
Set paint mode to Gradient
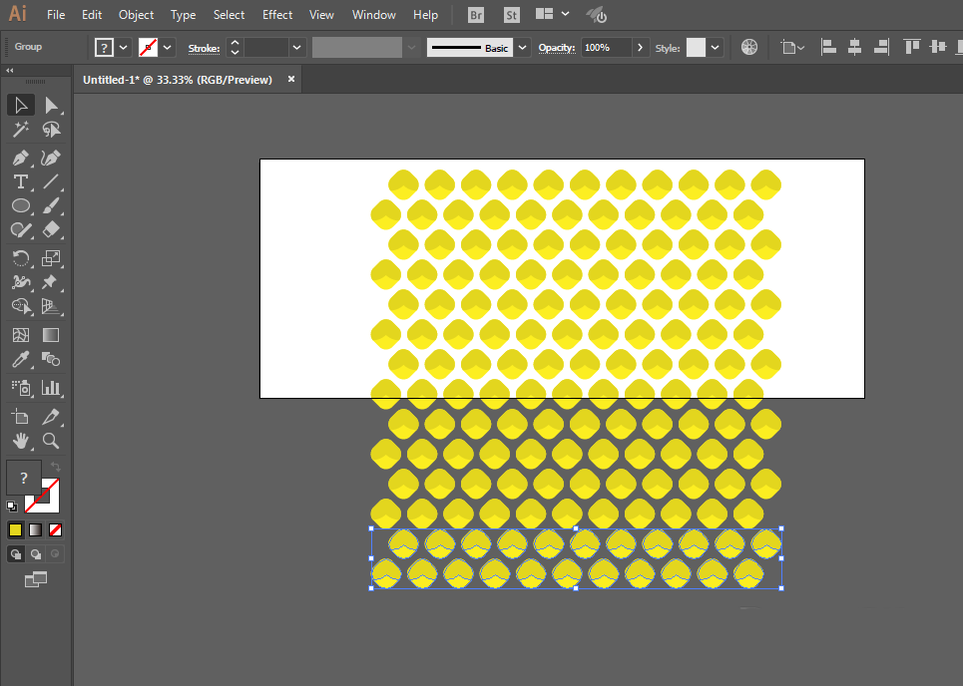pyautogui.click(x=35, y=529)
